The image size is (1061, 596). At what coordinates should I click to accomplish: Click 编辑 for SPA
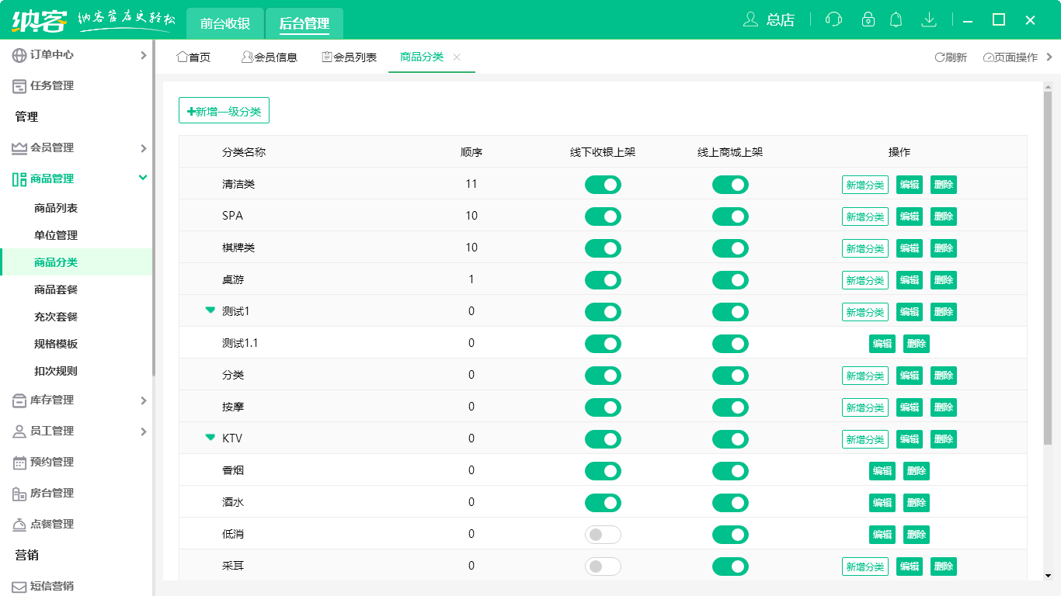[x=910, y=217]
